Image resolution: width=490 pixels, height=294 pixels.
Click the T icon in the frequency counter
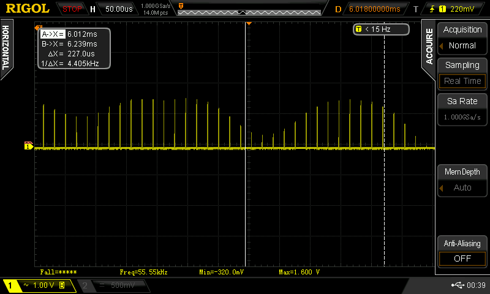click(358, 29)
